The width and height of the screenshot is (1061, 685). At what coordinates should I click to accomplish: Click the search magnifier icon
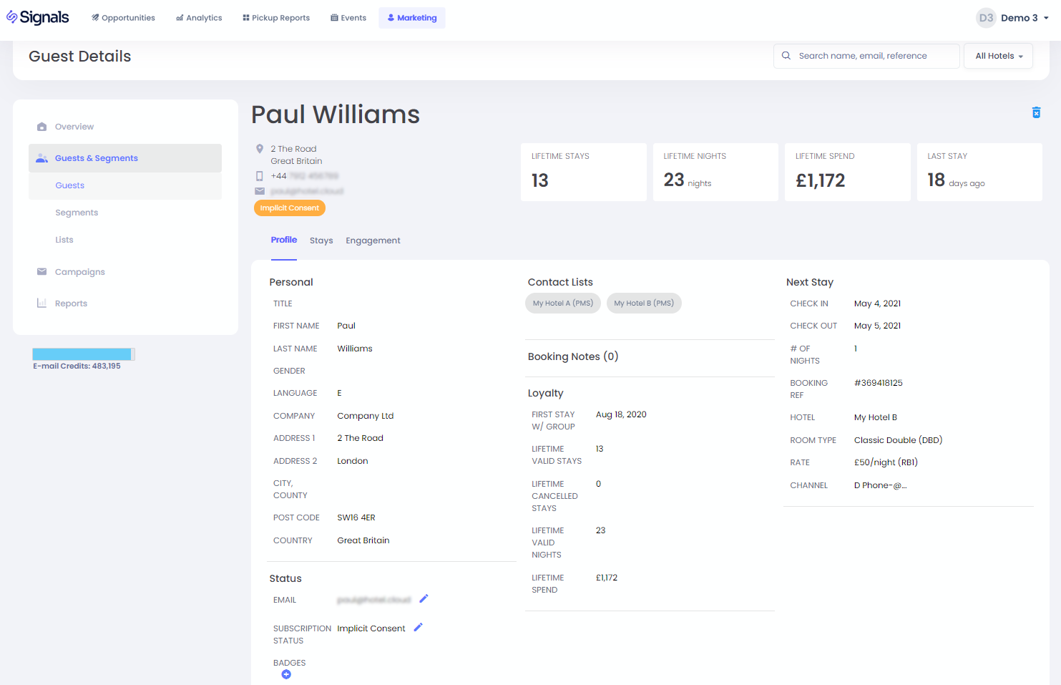click(x=786, y=56)
